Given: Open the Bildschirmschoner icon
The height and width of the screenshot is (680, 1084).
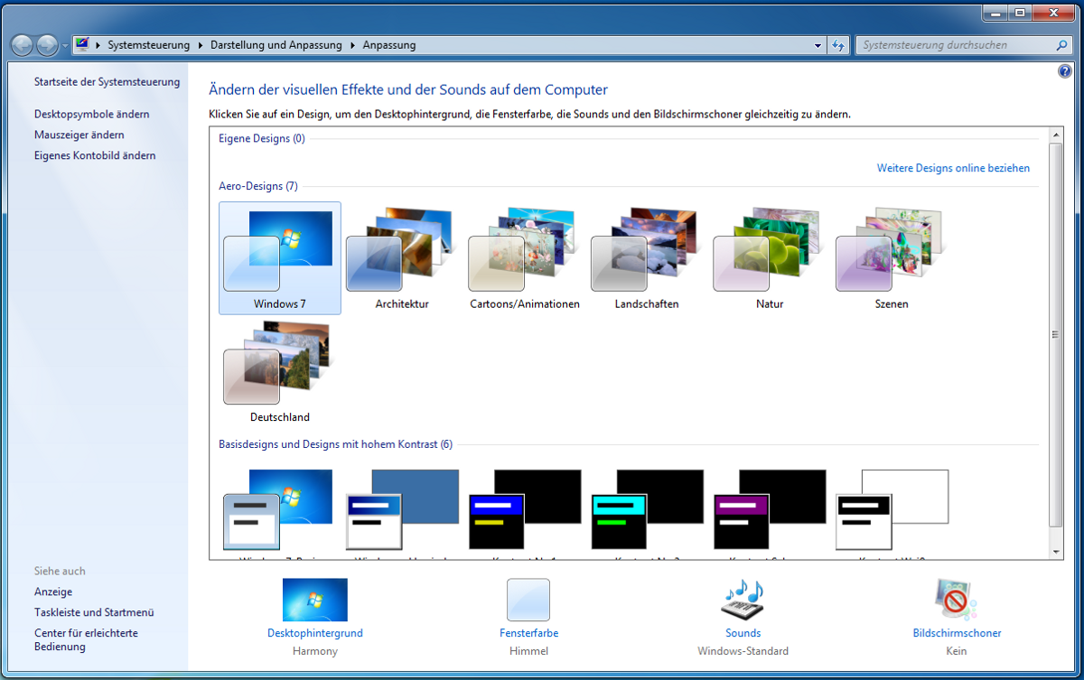Looking at the screenshot, I should pos(957,600).
